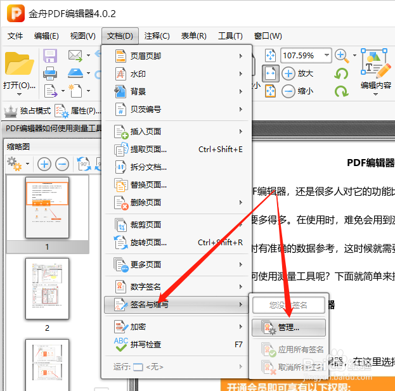Select page 1 thumbnail
The width and height of the screenshot is (395, 391).
click(47, 207)
